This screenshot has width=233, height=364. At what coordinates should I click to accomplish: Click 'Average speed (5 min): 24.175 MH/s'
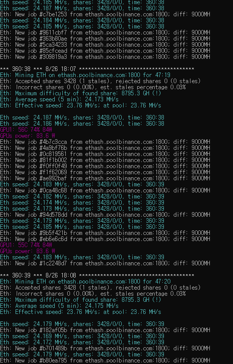(59, 306)
